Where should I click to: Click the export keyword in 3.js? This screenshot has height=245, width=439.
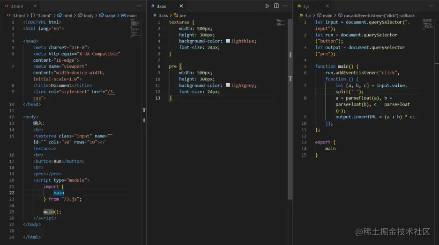tap(322, 142)
